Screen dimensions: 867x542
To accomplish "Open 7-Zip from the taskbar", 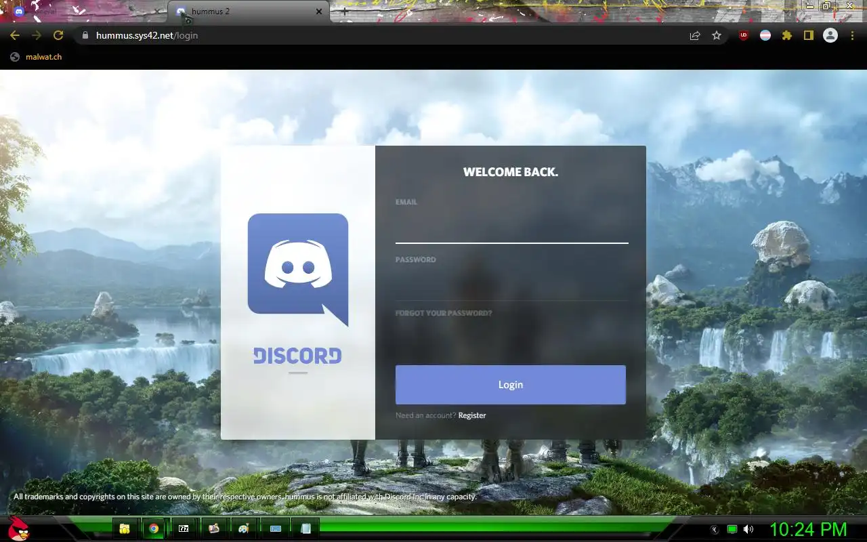I will (x=184, y=528).
